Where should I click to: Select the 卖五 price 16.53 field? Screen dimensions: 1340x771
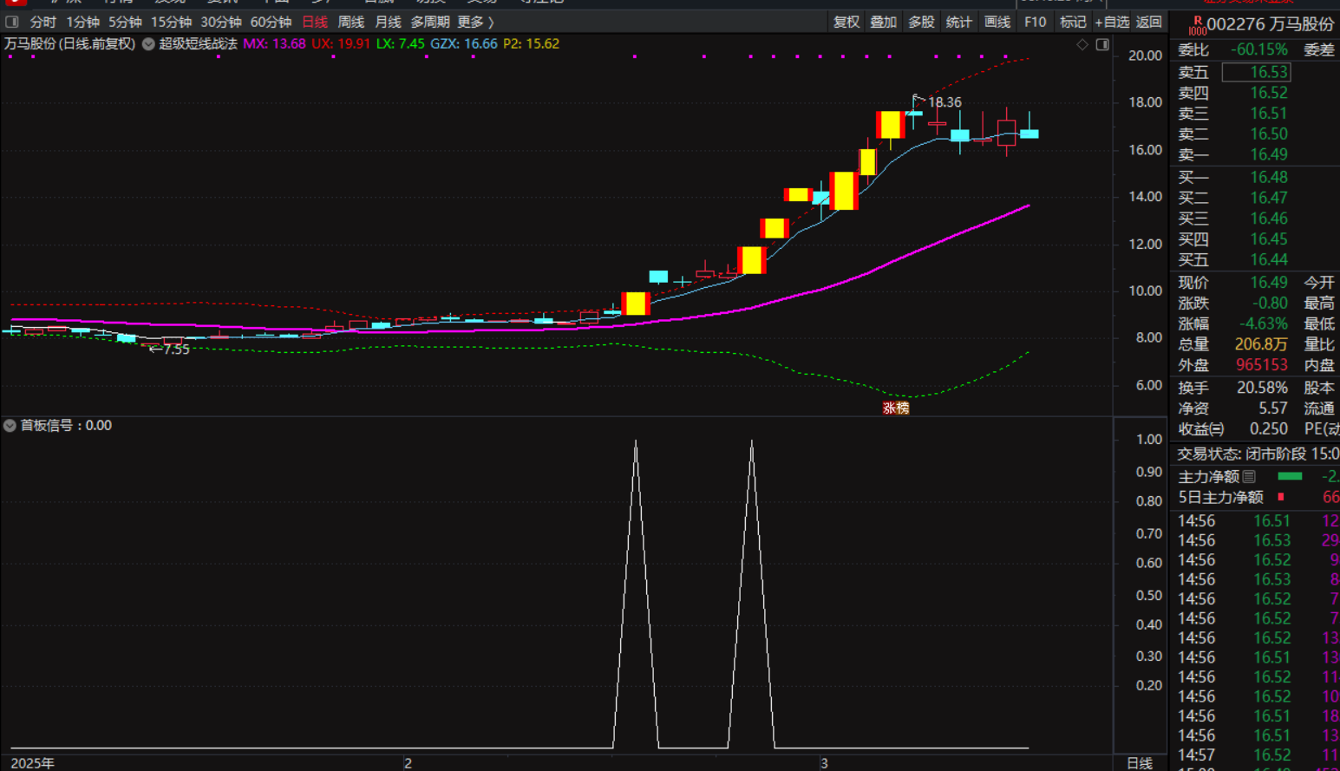click(x=1256, y=72)
